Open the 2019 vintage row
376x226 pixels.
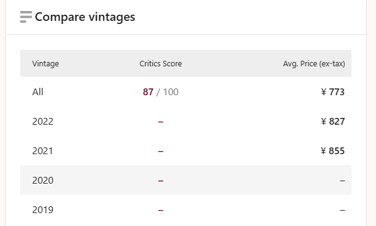pyautogui.click(x=186, y=209)
